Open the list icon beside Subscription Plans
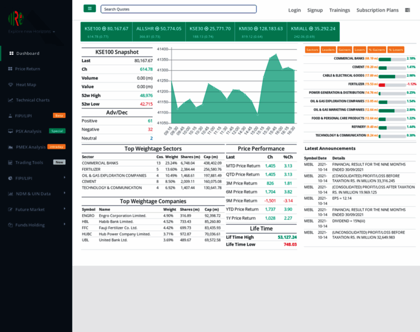The image size is (420, 332). point(407,10)
